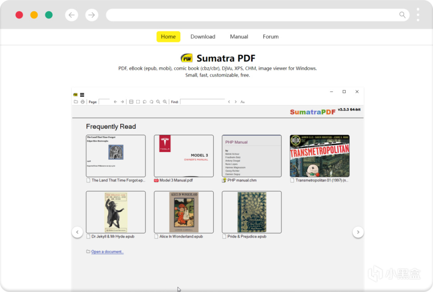Click the red window close dot
This screenshot has width=433, height=292.
click(19, 15)
